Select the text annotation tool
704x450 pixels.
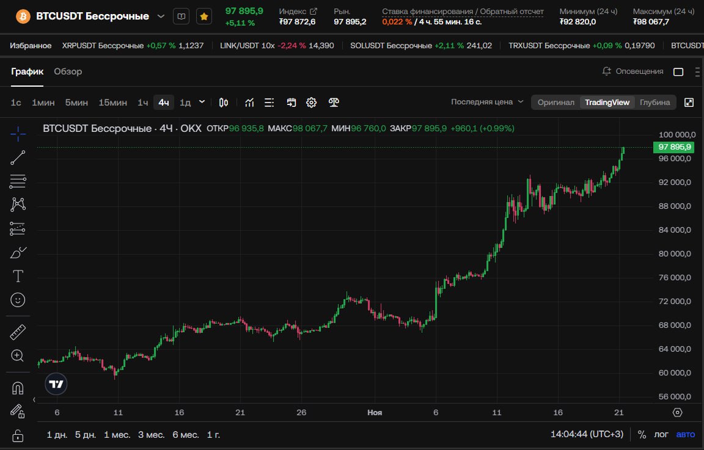pyautogui.click(x=18, y=276)
